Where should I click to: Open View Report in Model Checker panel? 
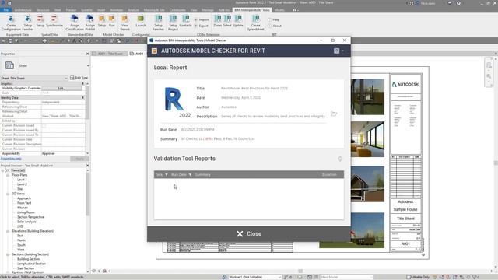(x=124, y=23)
